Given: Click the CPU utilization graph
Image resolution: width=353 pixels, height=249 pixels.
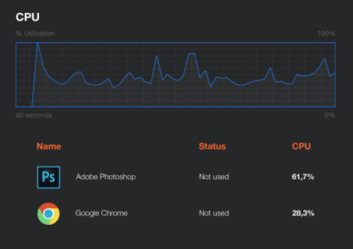Looking at the screenshot, I should (x=175, y=75).
